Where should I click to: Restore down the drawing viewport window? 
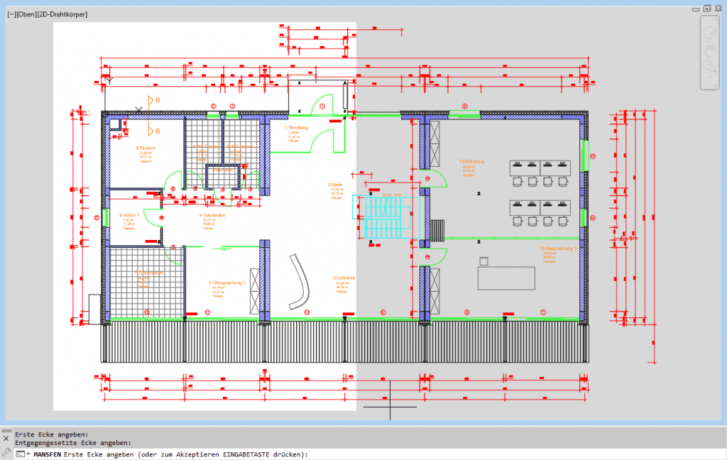click(x=707, y=8)
